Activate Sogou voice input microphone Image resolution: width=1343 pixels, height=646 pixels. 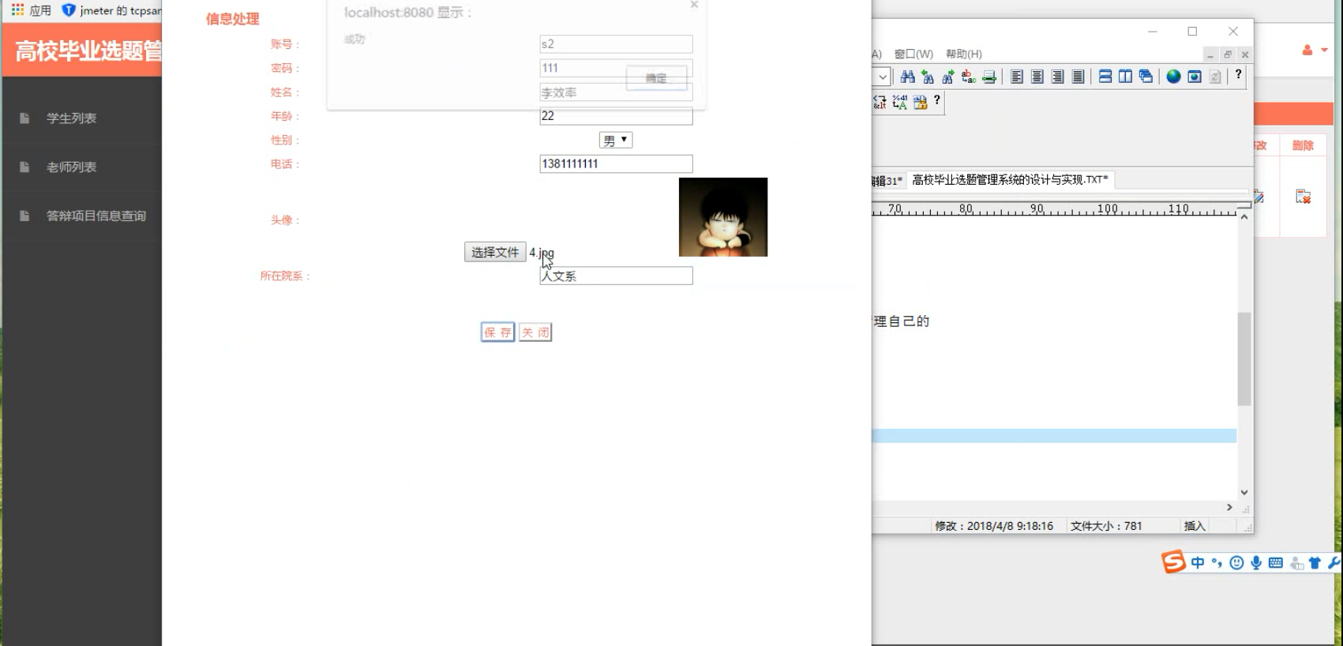pyautogui.click(x=1256, y=563)
